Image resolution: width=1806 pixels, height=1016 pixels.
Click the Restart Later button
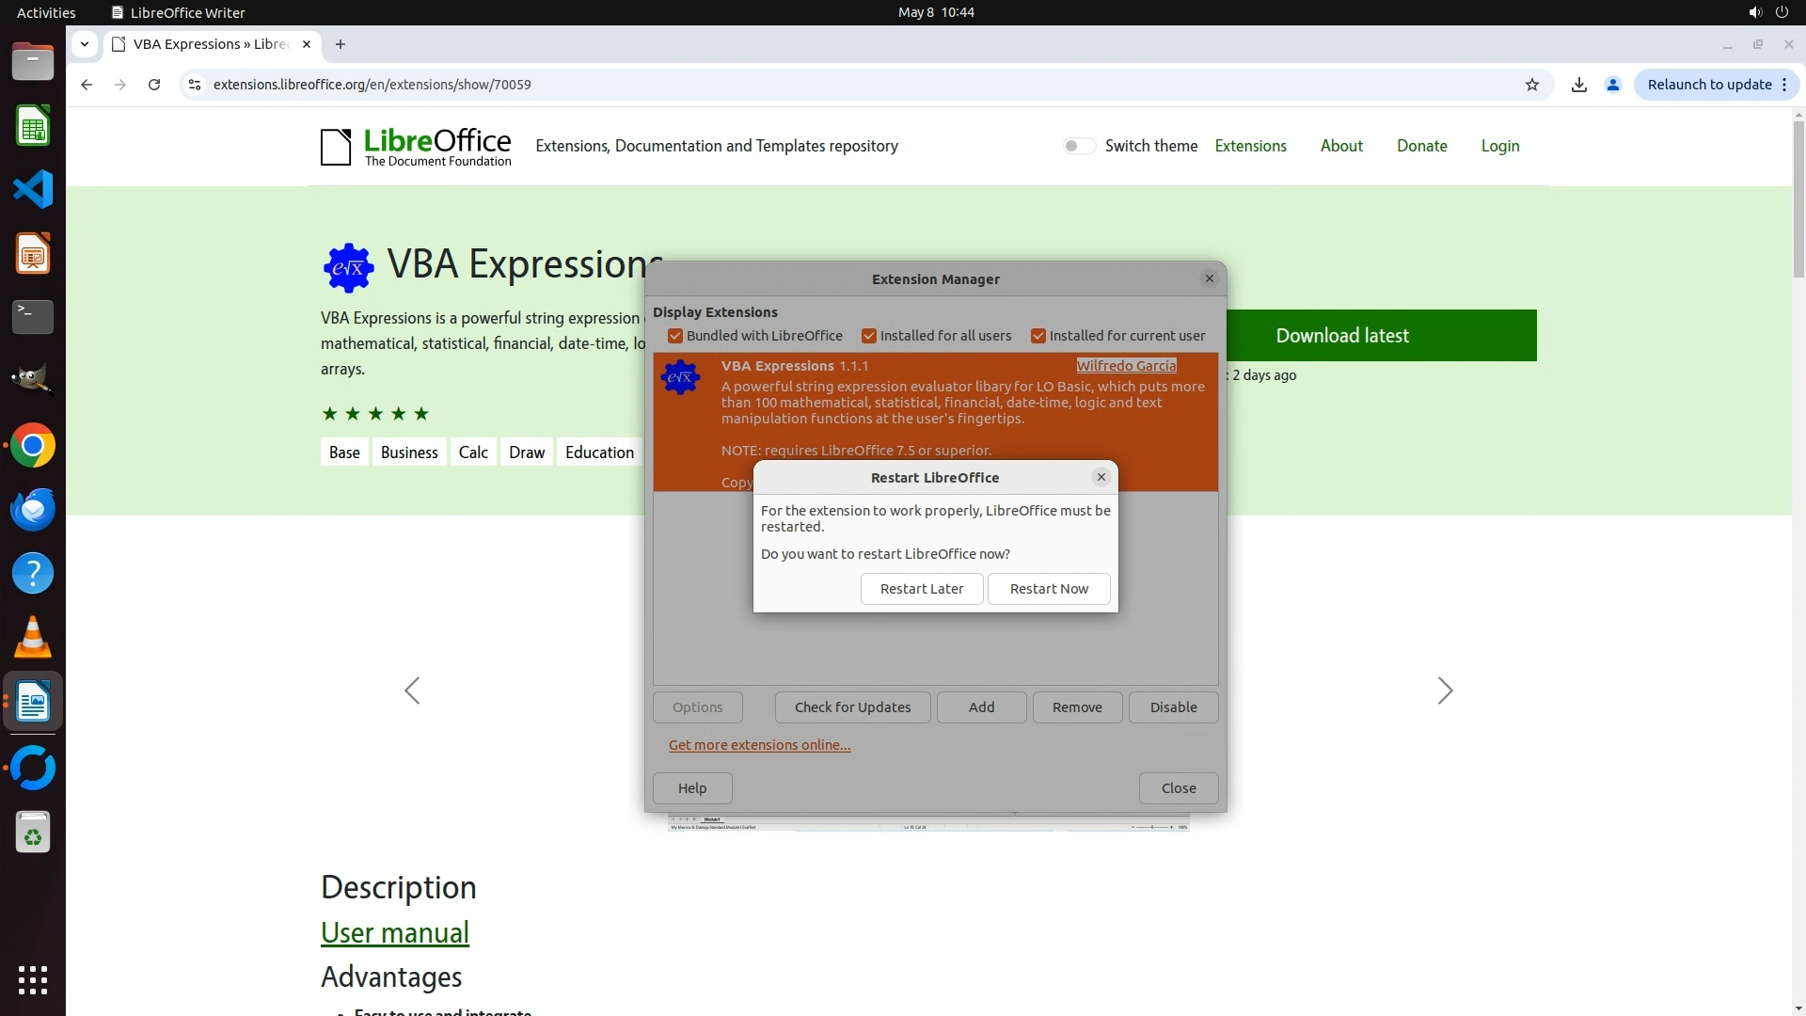922,589
